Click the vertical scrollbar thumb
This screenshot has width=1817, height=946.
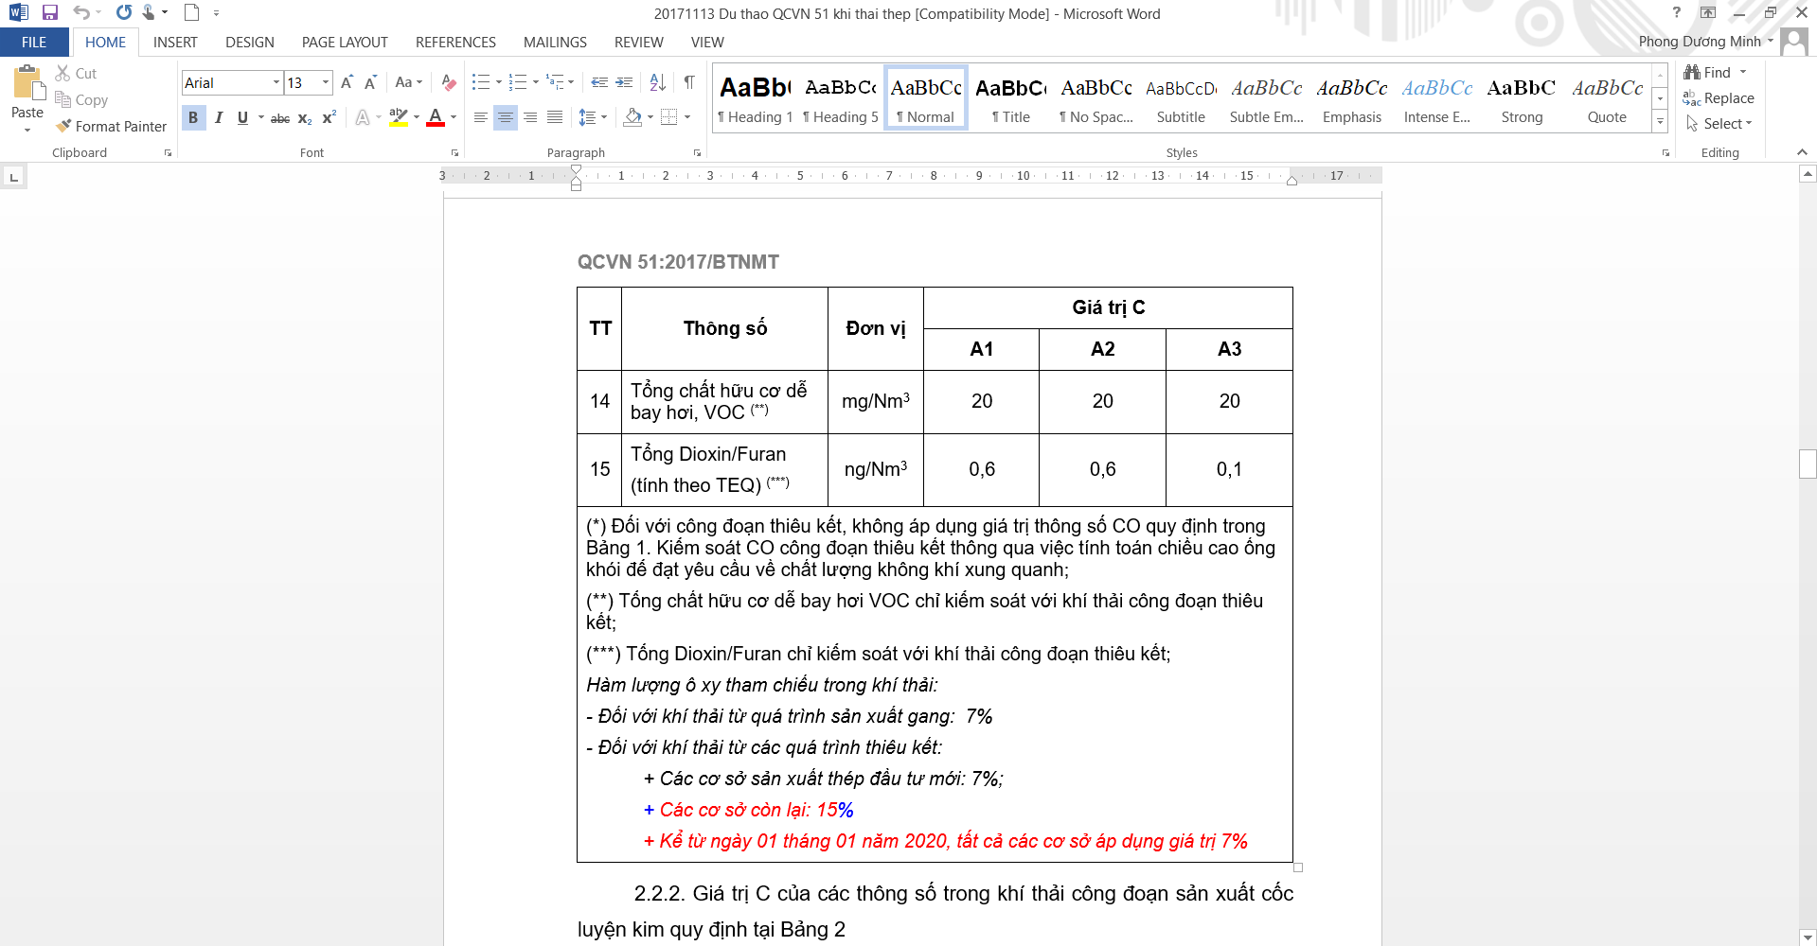[1808, 464]
